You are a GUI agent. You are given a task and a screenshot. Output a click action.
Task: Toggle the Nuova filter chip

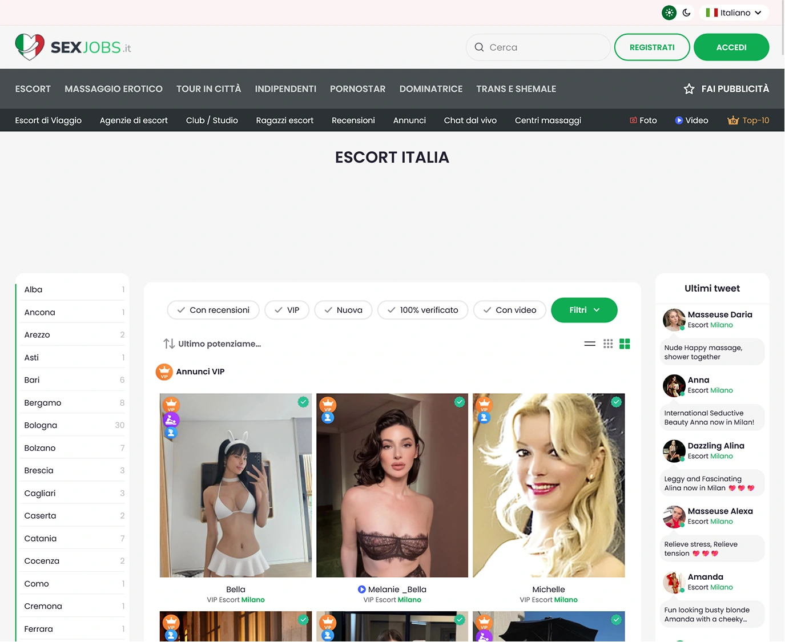343,310
